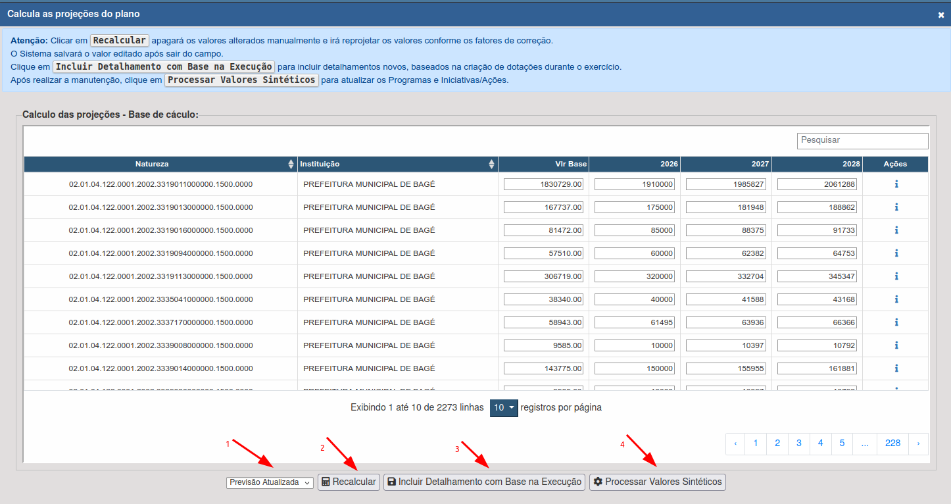Edit the 2026 value 1910000
The image size is (951, 504).
pyautogui.click(x=635, y=185)
